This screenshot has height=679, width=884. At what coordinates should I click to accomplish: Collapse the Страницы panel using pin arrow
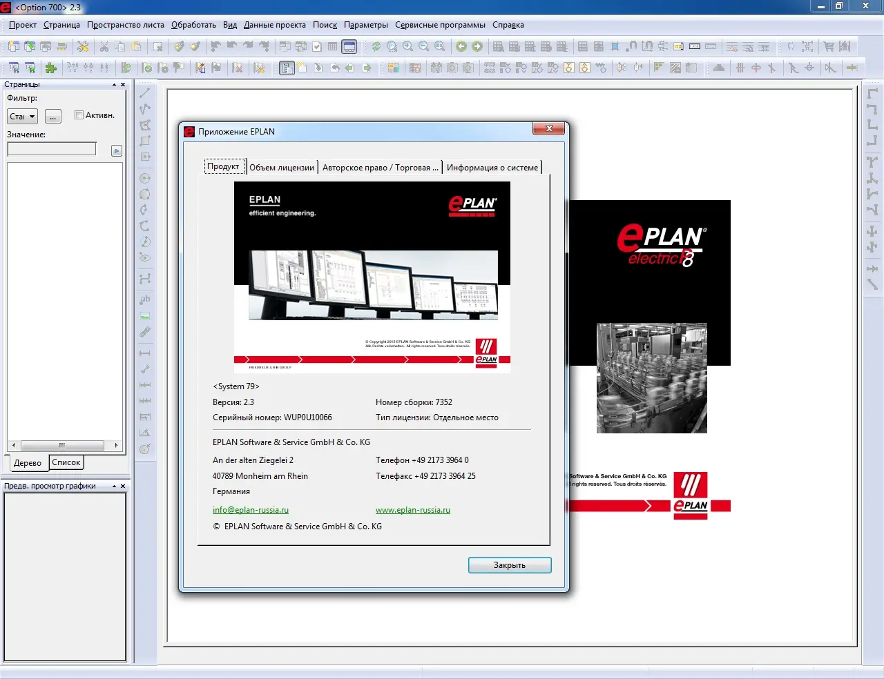(114, 85)
